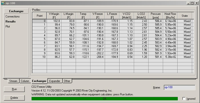Viewport: 200px width, 103px height.
Task: Select the Plot page in sidebar
Action: (8, 27)
